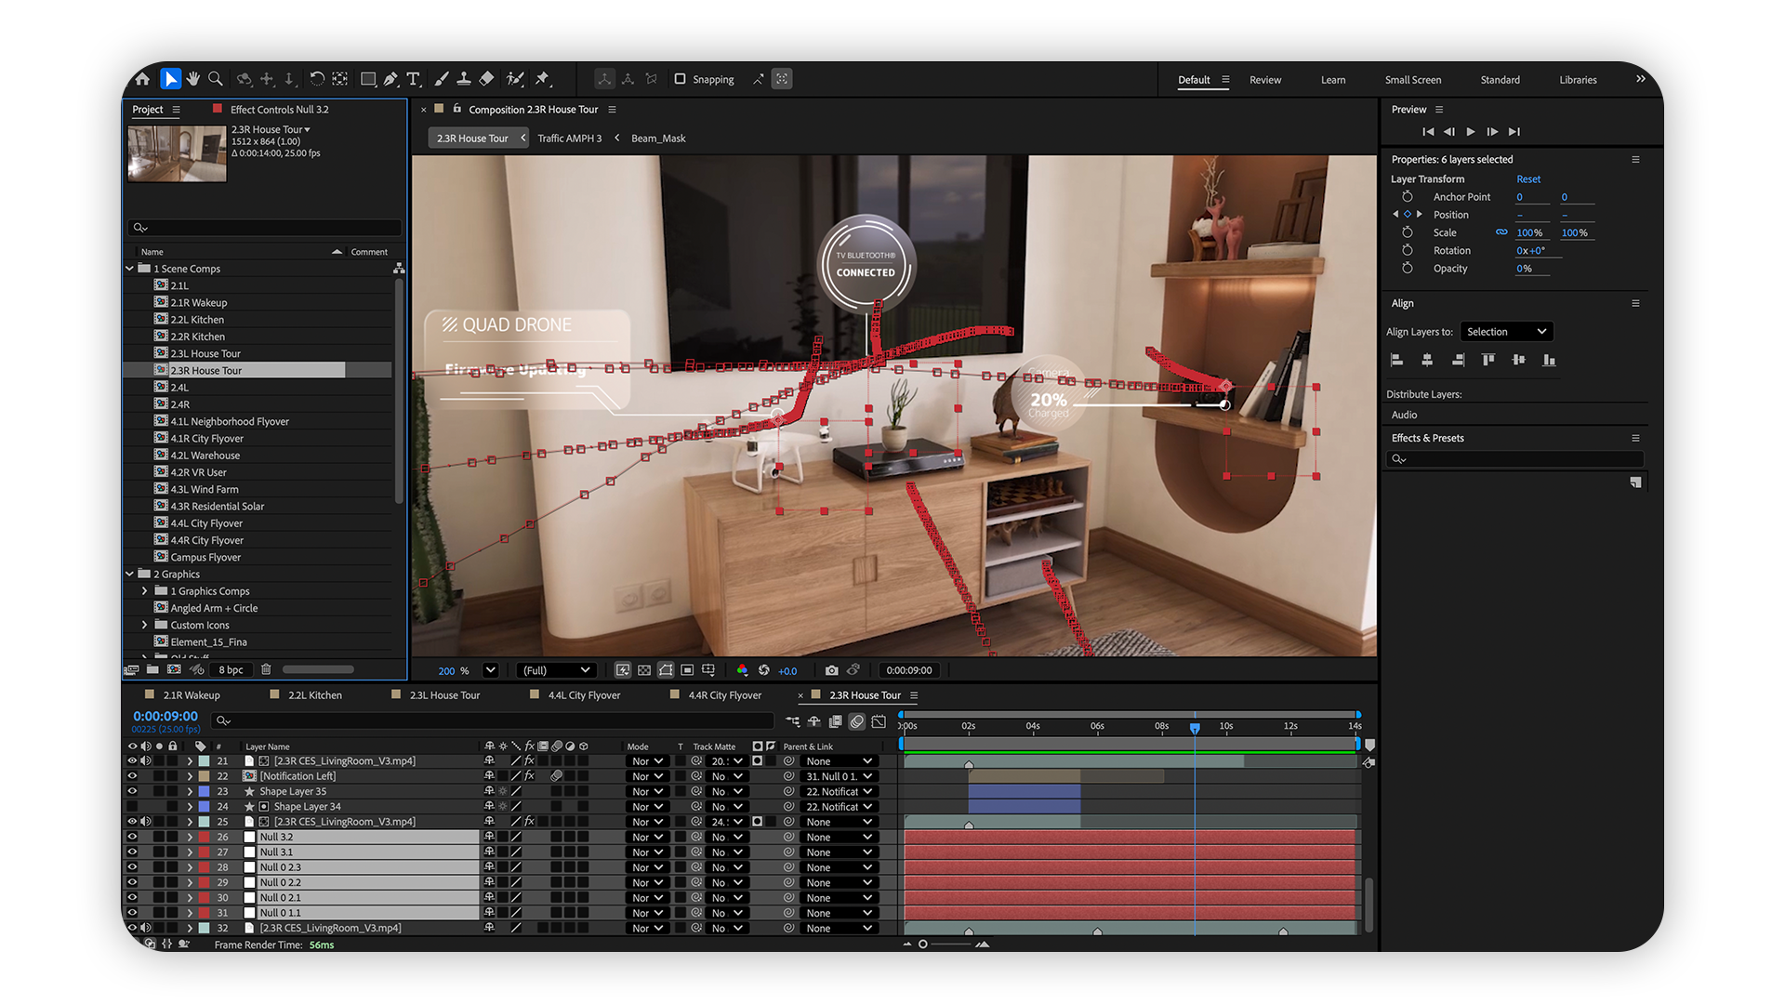Open Align Layers to Selection dropdown
The image size is (1785, 1004).
[x=1506, y=332]
